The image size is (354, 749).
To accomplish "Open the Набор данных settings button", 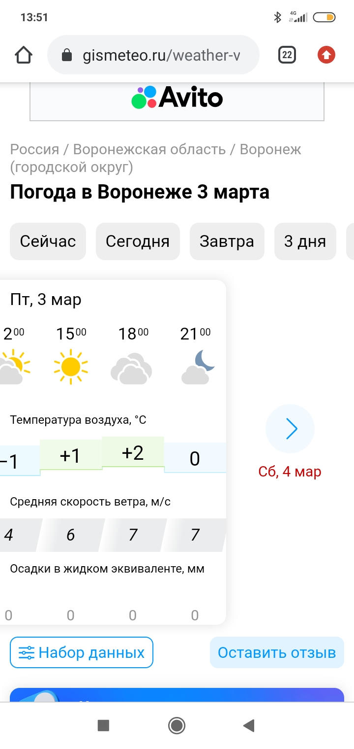I will [82, 652].
